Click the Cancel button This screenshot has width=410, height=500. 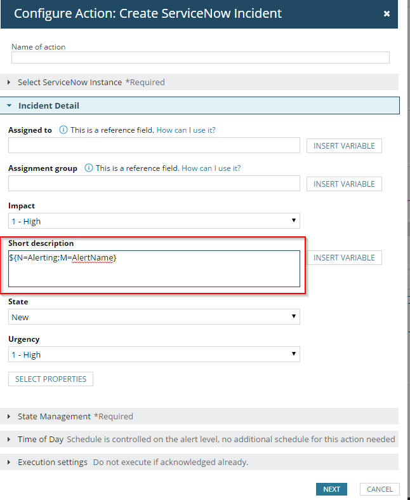coord(380,489)
